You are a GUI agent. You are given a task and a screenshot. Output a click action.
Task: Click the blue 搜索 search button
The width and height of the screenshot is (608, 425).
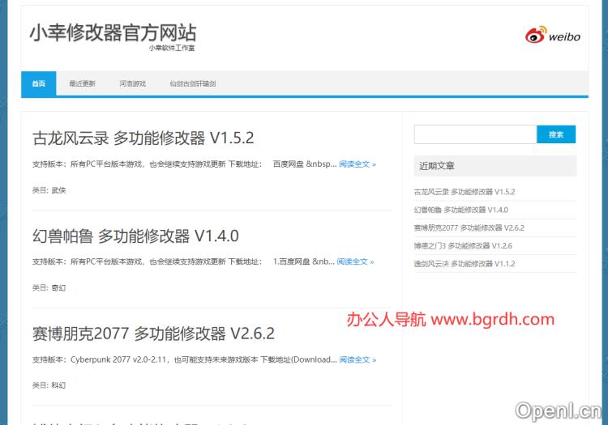(x=556, y=134)
